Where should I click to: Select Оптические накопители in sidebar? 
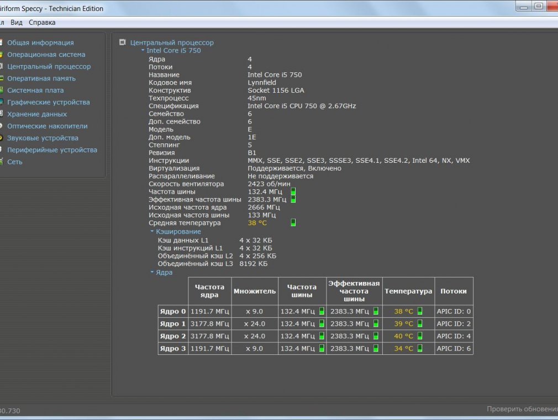(48, 126)
